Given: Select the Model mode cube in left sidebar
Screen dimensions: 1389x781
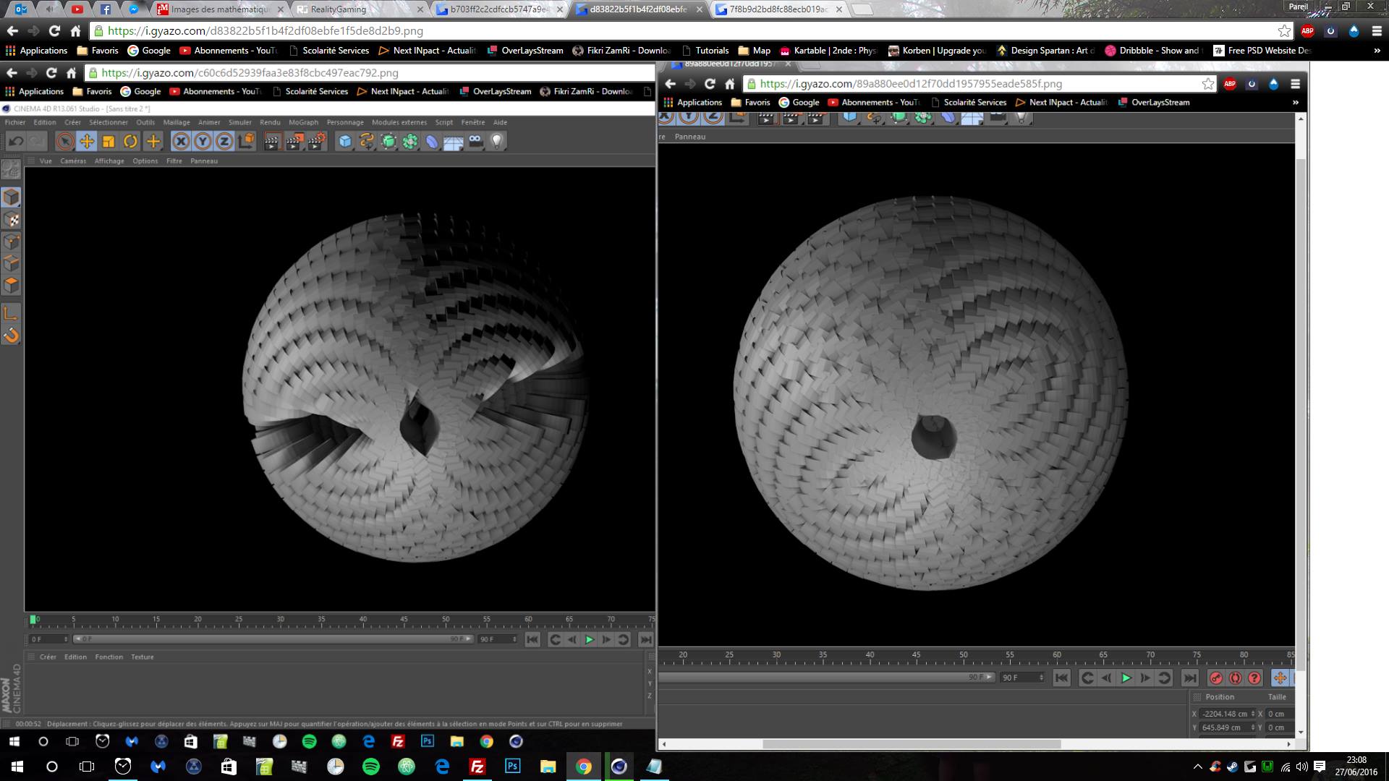Looking at the screenshot, I should (x=11, y=197).
